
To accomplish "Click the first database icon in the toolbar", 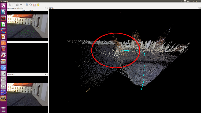I will (10, 5).
